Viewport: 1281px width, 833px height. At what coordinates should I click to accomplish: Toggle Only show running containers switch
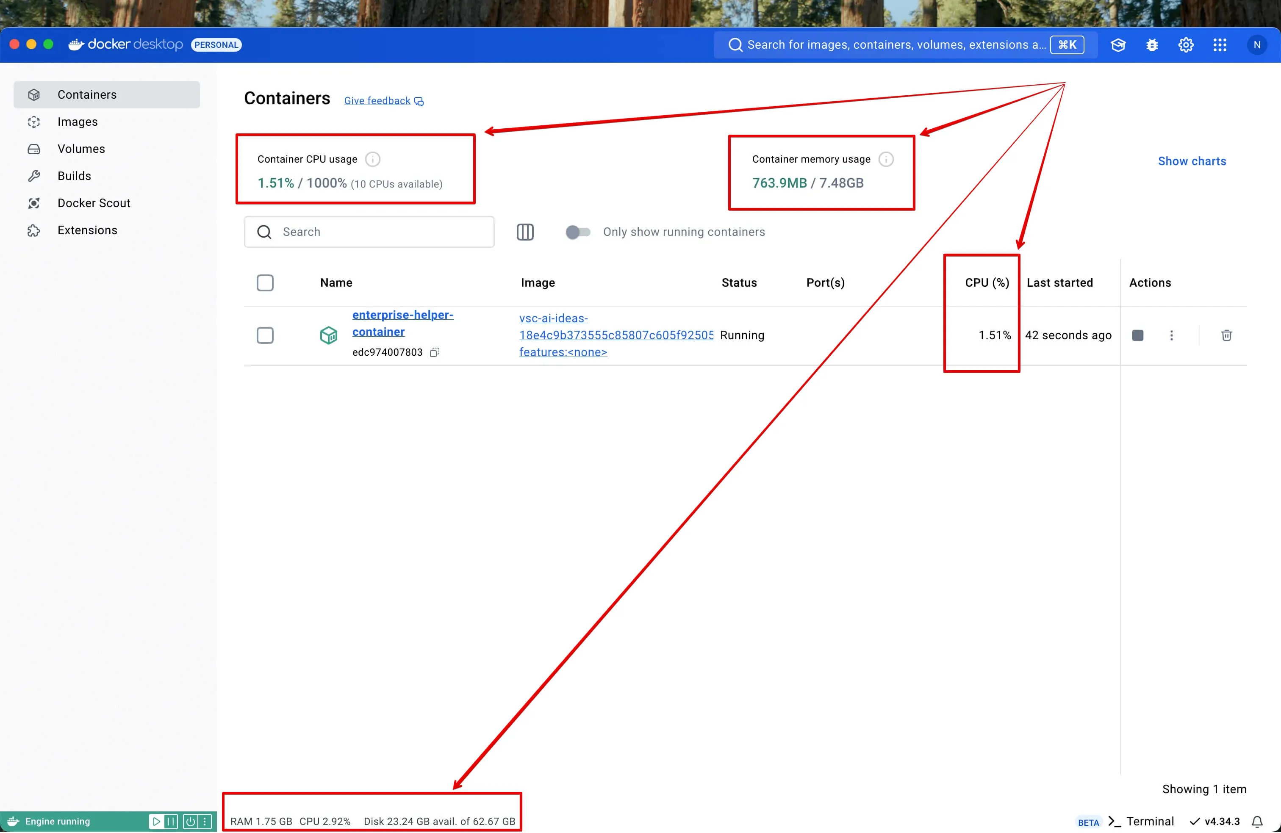[577, 232]
